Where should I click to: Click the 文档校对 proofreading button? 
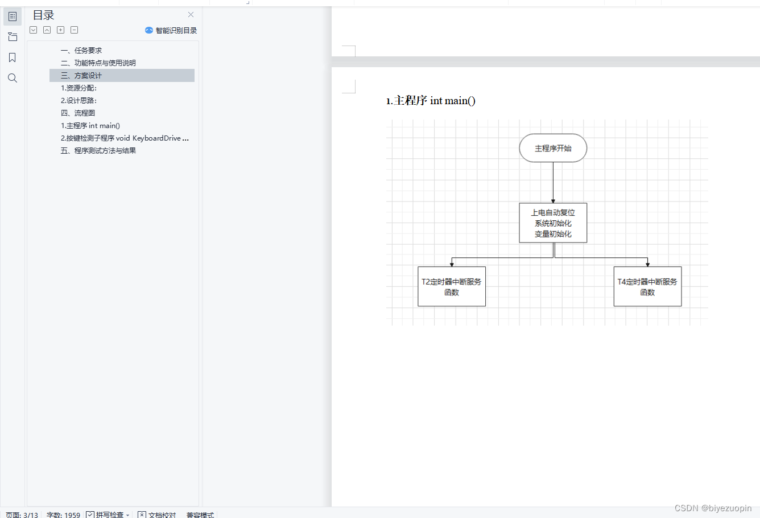click(157, 515)
